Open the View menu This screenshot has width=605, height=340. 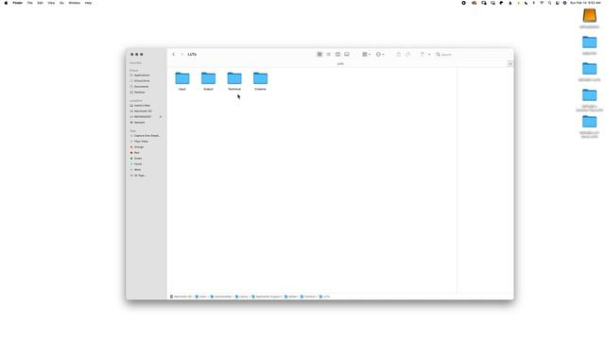tap(51, 3)
